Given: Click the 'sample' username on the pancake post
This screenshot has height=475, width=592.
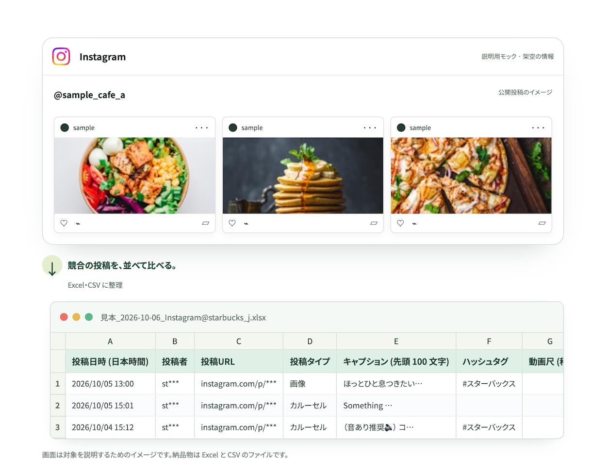Looking at the screenshot, I should (x=252, y=128).
